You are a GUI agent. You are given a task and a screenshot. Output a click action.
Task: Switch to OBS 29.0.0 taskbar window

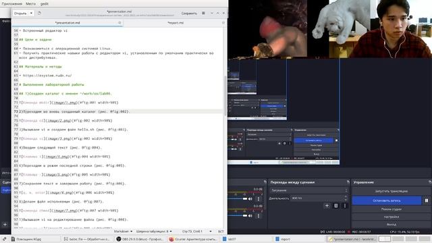(140, 239)
